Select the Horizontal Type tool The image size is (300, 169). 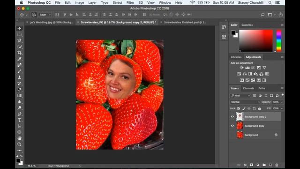click(x=19, y=120)
